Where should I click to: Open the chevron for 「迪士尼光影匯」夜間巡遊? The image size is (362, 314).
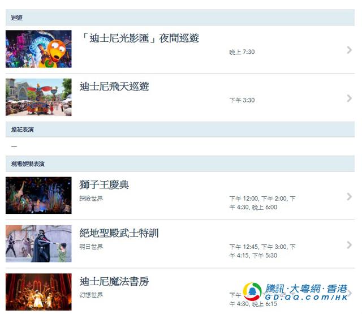point(350,50)
